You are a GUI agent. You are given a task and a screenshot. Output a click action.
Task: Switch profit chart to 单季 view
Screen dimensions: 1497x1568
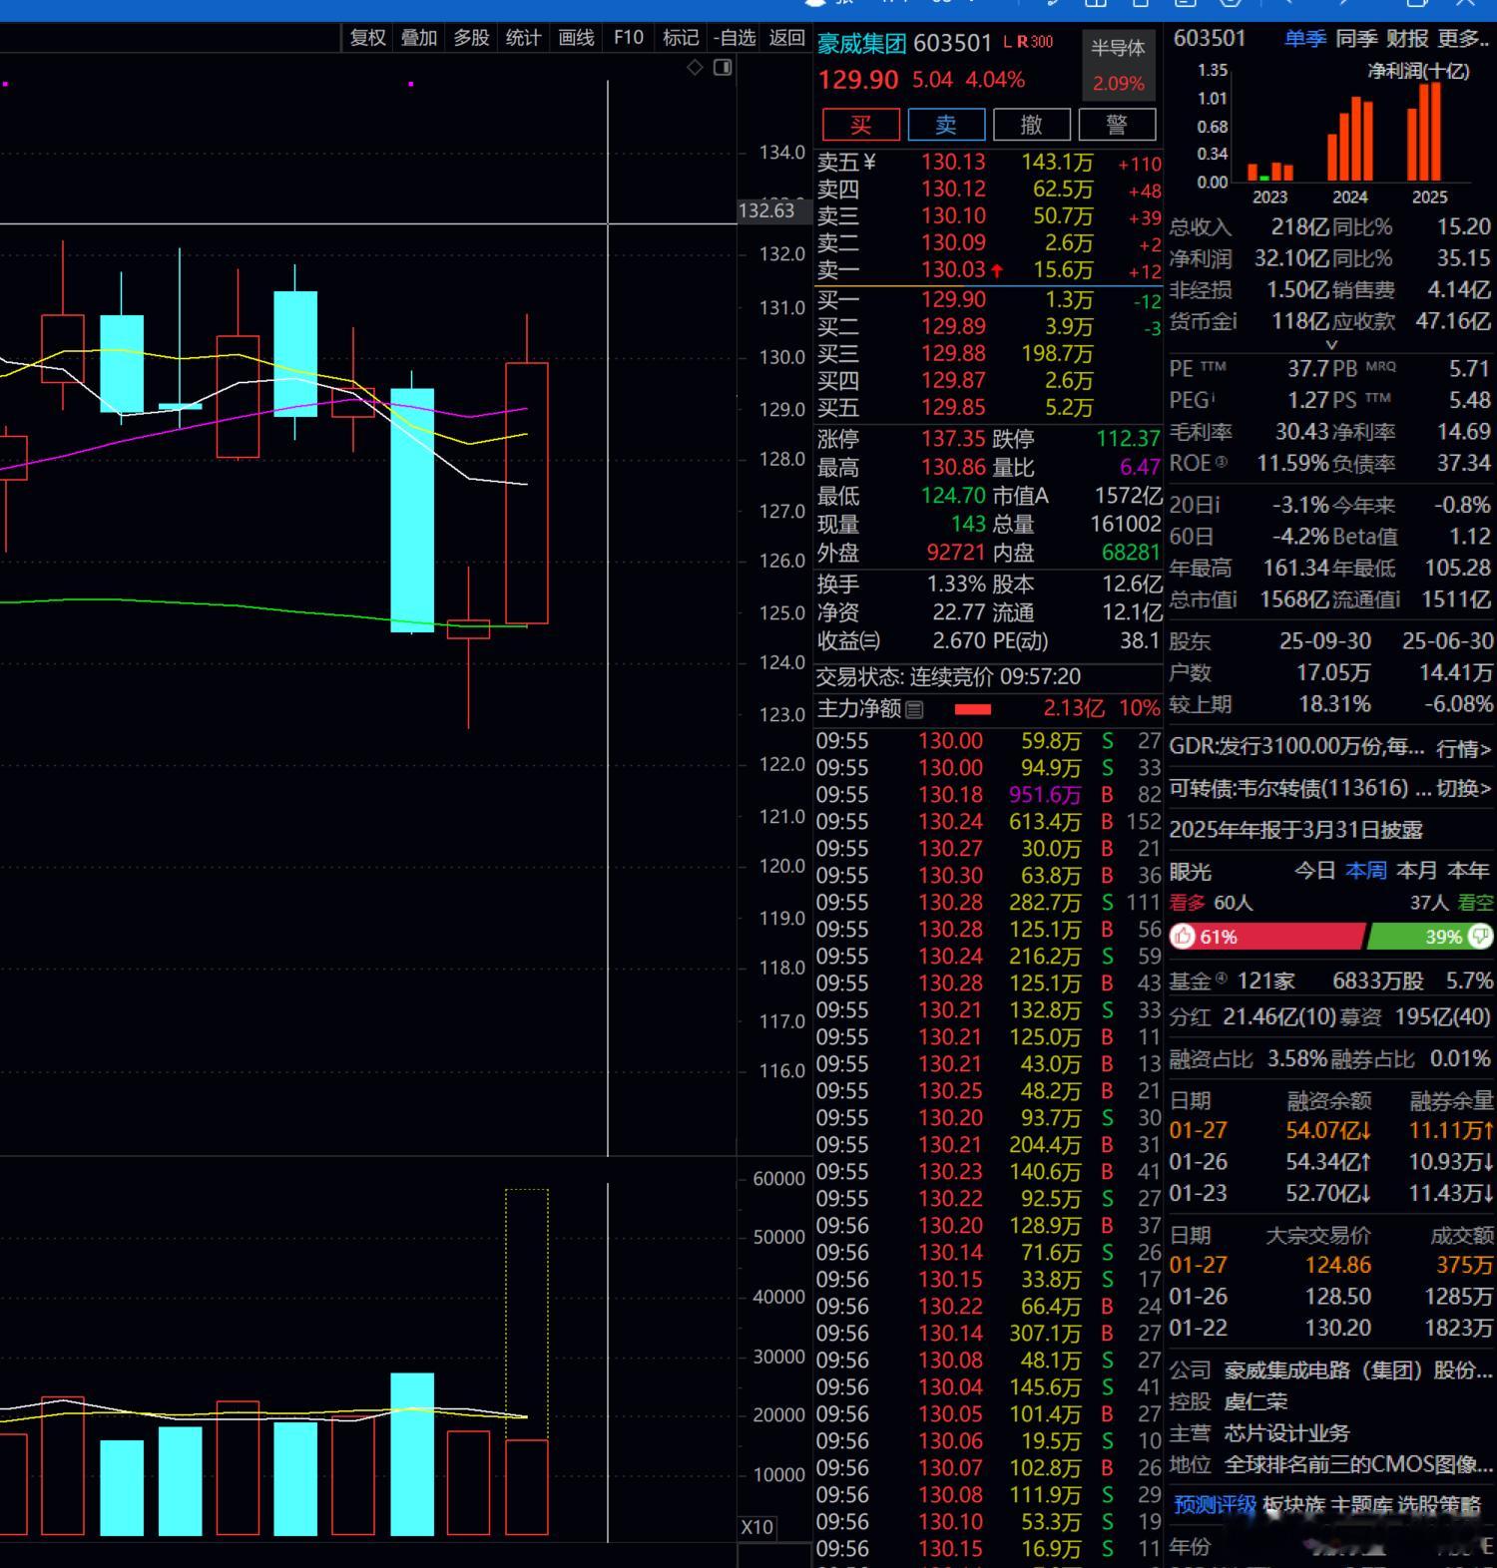(x=1304, y=39)
